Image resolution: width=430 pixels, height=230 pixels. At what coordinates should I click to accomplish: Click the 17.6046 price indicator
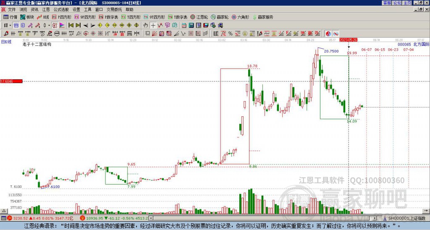click(x=11, y=81)
